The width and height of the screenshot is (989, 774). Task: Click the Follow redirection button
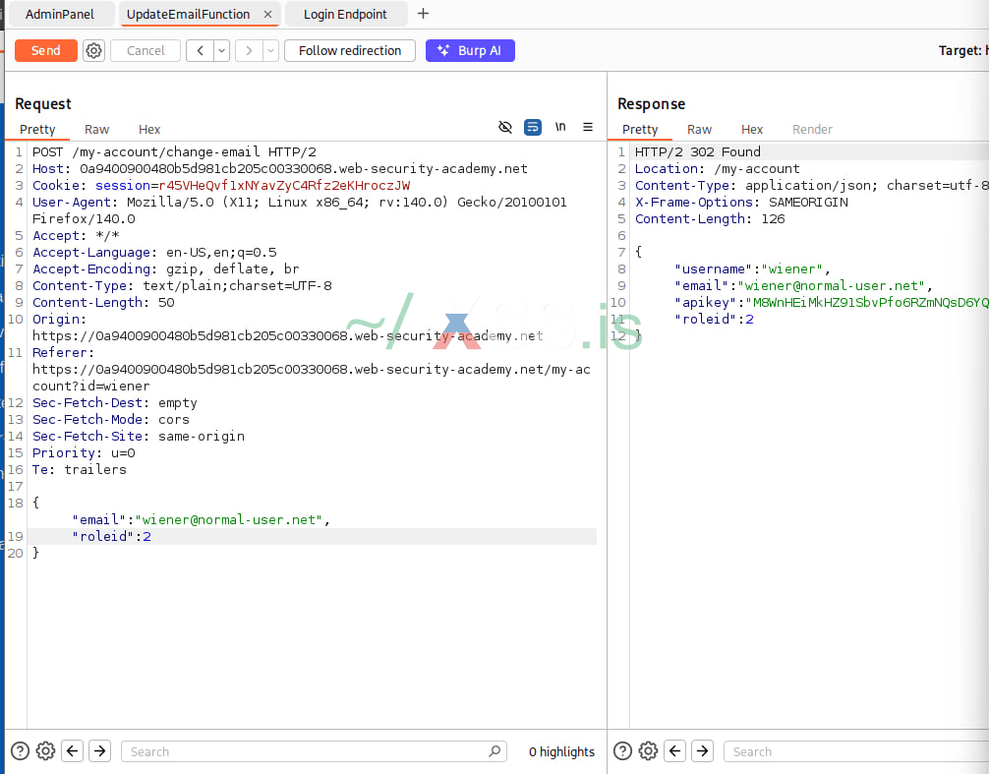click(x=350, y=51)
